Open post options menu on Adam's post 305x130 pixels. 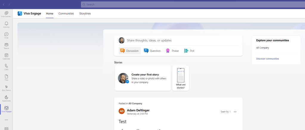click(235, 112)
